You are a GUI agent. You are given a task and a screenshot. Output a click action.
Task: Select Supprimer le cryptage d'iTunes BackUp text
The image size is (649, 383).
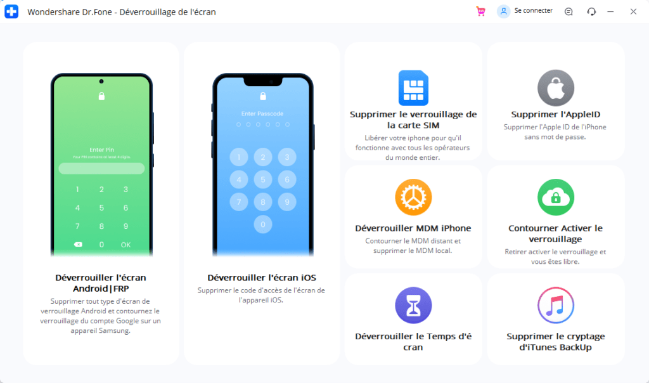(555, 342)
